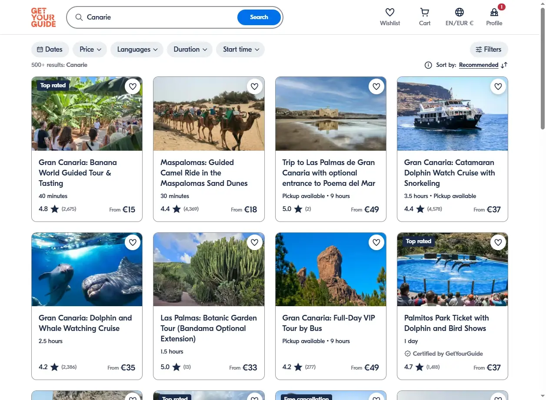Screen dimensions: 546x400
Task: Open the Wishlist heart icon in header
Action: (x=390, y=12)
